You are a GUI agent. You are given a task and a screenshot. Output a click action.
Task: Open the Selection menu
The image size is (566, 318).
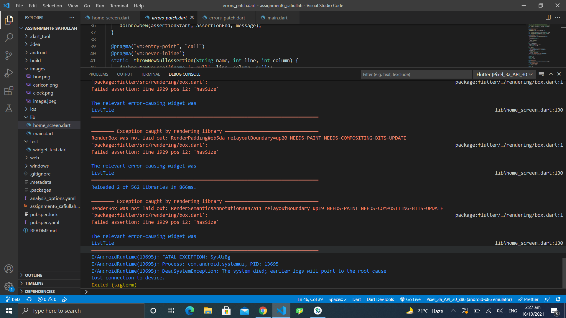pos(52,6)
